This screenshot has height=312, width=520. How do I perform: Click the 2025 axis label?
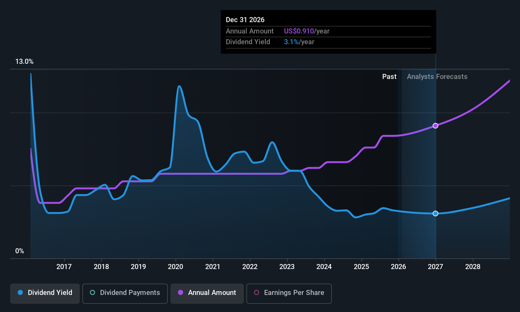tap(361, 267)
